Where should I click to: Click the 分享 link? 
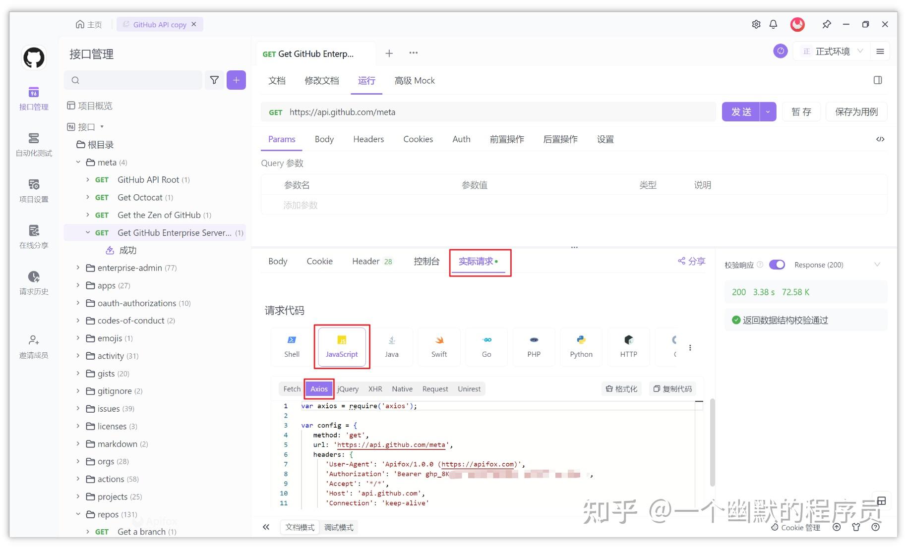coord(691,261)
